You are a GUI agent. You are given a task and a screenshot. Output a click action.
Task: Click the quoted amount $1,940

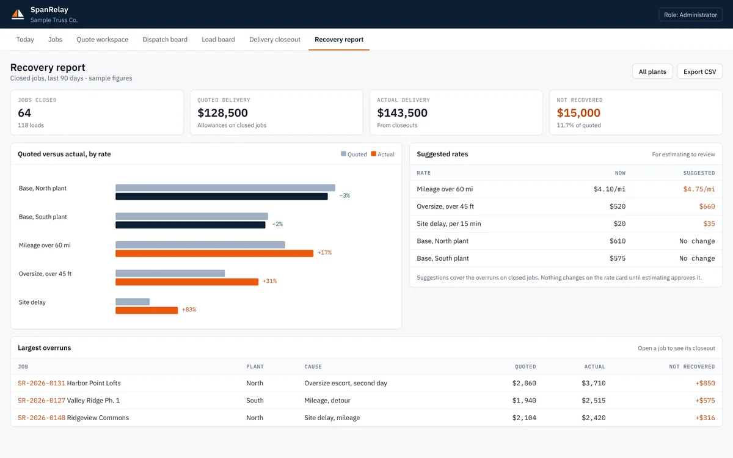pos(524,401)
